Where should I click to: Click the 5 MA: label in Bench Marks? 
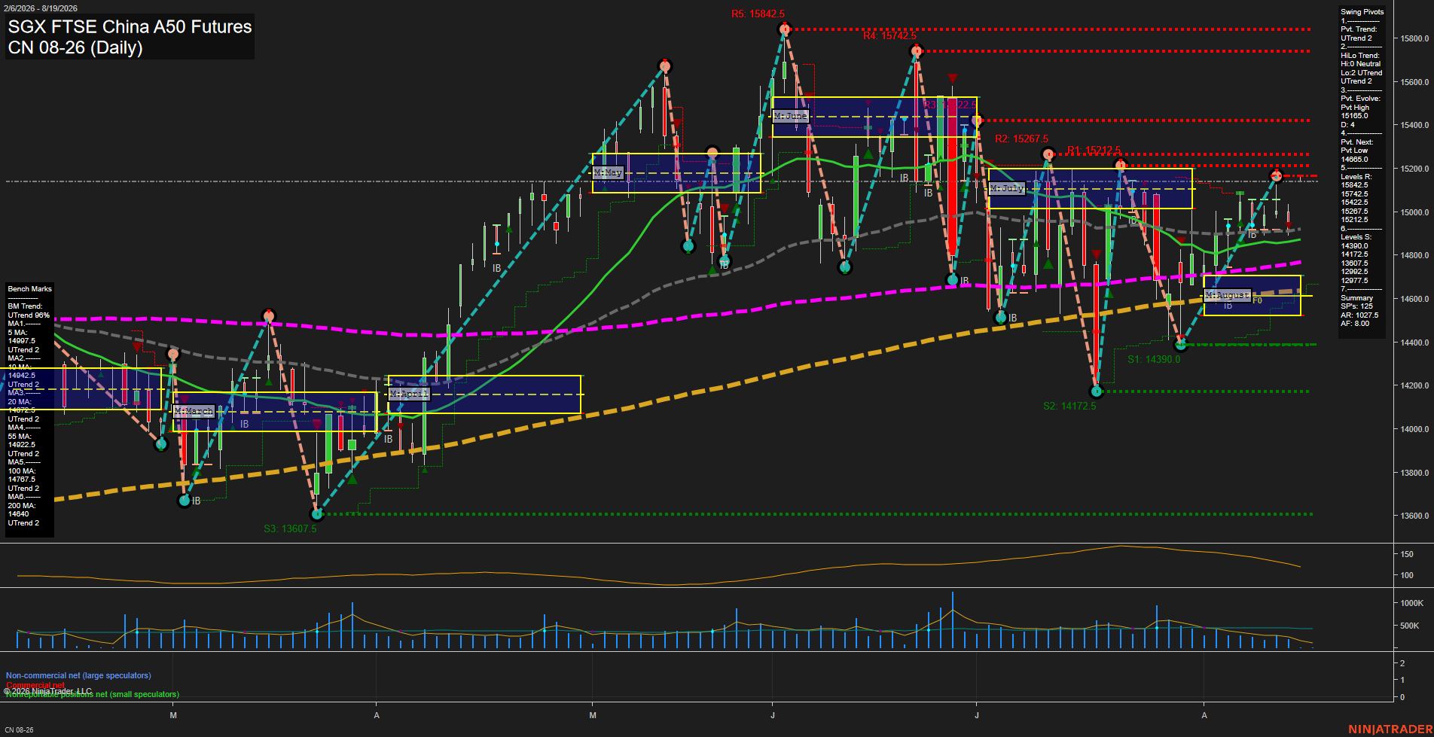(x=18, y=333)
